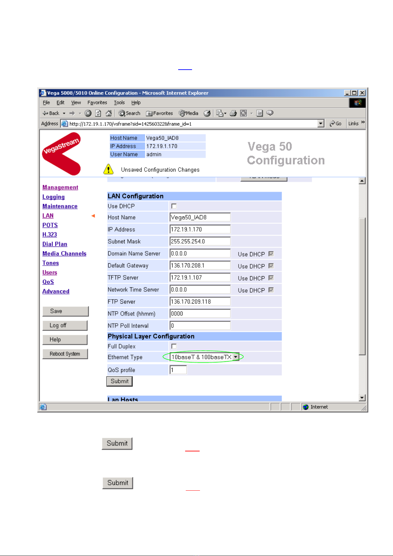
Task: Open the Tools menu
Action: (x=119, y=103)
